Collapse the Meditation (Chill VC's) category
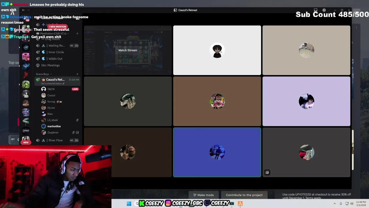 tap(53, 34)
